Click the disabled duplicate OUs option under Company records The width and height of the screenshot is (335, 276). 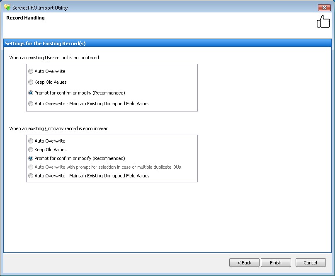click(x=30, y=167)
